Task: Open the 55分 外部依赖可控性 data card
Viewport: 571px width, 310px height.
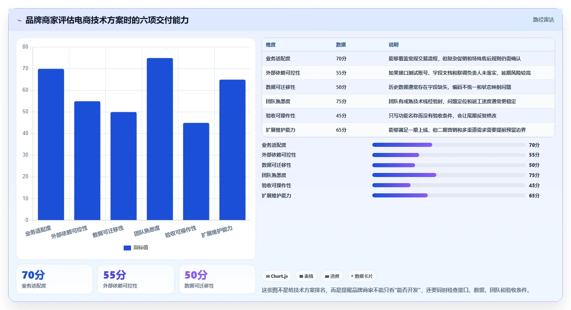Action: pyautogui.click(x=136, y=279)
